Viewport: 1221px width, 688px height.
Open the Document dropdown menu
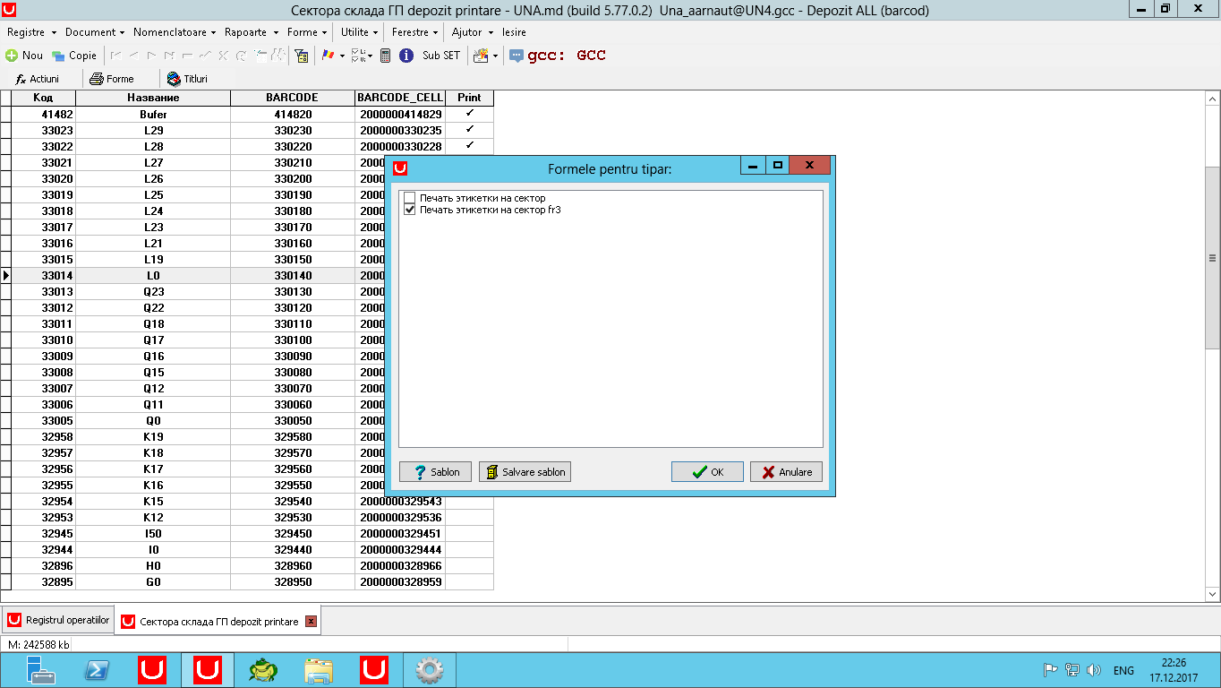[x=94, y=32]
